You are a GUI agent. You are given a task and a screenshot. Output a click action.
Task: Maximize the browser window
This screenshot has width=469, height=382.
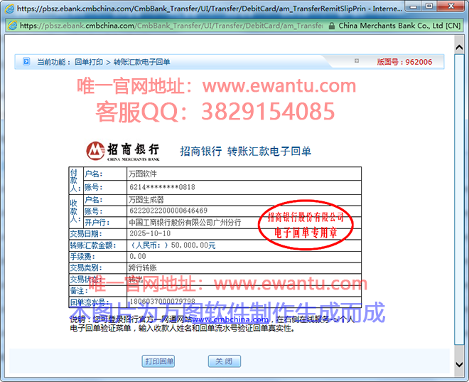[x=429, y=6]
